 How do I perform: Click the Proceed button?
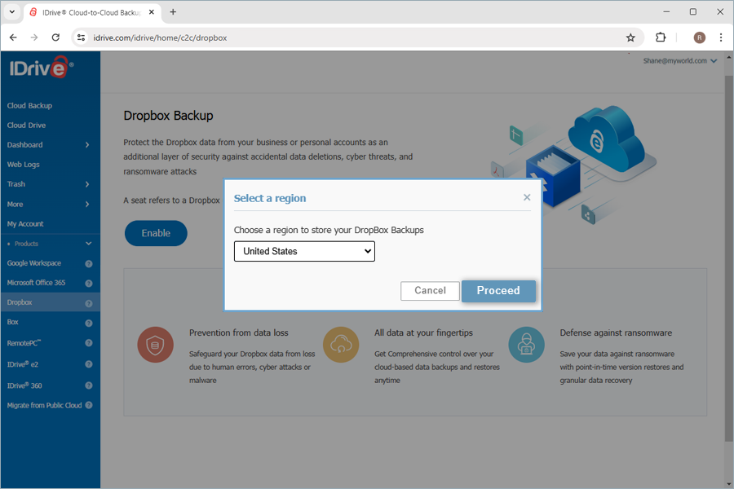pyautogui.click(x=498, y=291)
